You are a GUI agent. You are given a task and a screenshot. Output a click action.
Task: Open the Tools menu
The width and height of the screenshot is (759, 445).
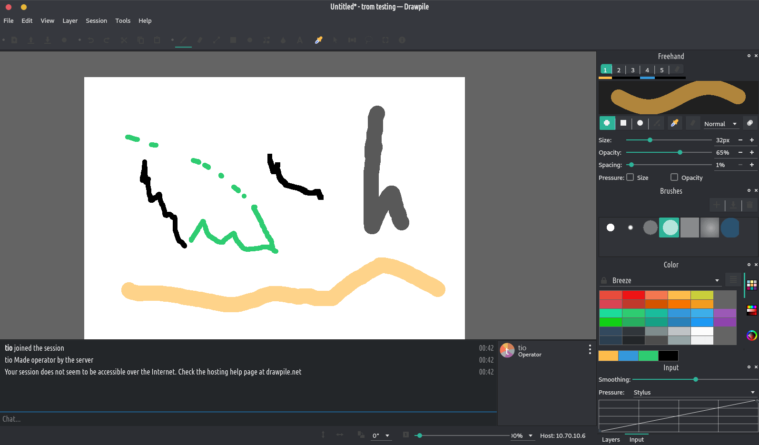[123, 20]
